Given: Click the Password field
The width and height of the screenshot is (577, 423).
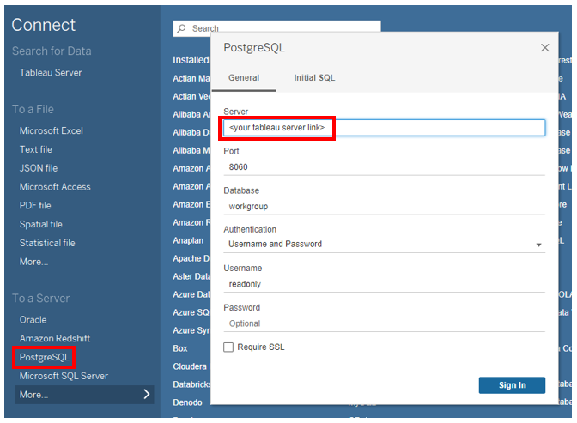Looking at the screenshot, I should coord(383,323).
